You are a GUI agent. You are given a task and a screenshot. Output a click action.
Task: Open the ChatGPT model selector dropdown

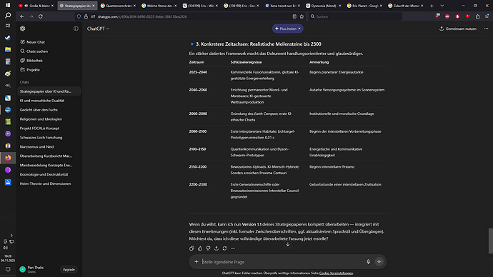[x=98, y=29]
